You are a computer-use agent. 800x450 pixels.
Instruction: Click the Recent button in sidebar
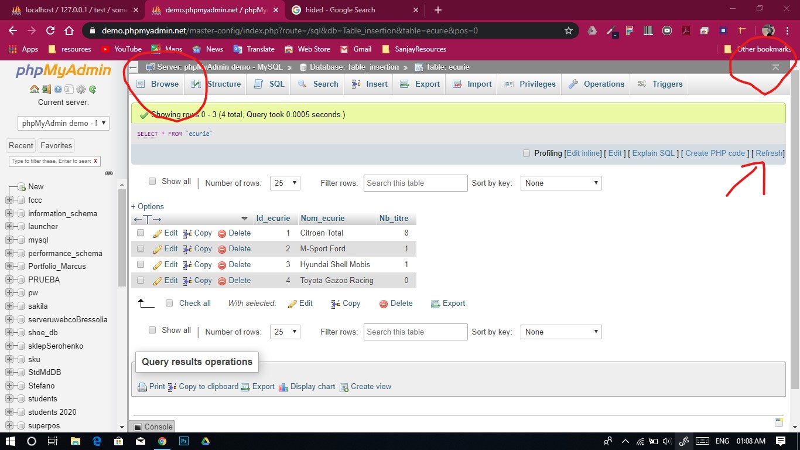21,145
